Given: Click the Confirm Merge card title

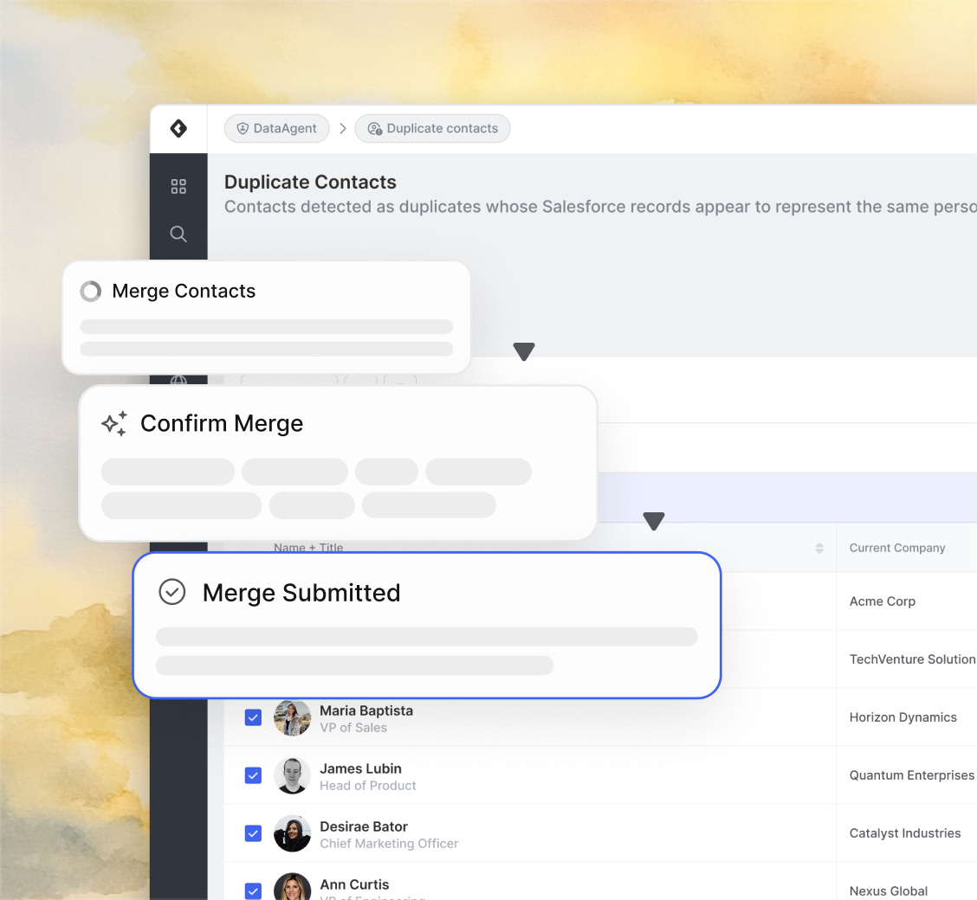Looking at the screenshot, I should coord(222,423).
